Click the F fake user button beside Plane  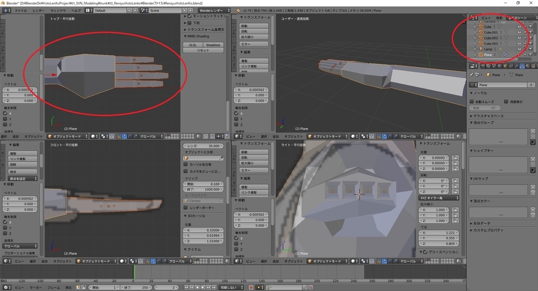(531, 84)
